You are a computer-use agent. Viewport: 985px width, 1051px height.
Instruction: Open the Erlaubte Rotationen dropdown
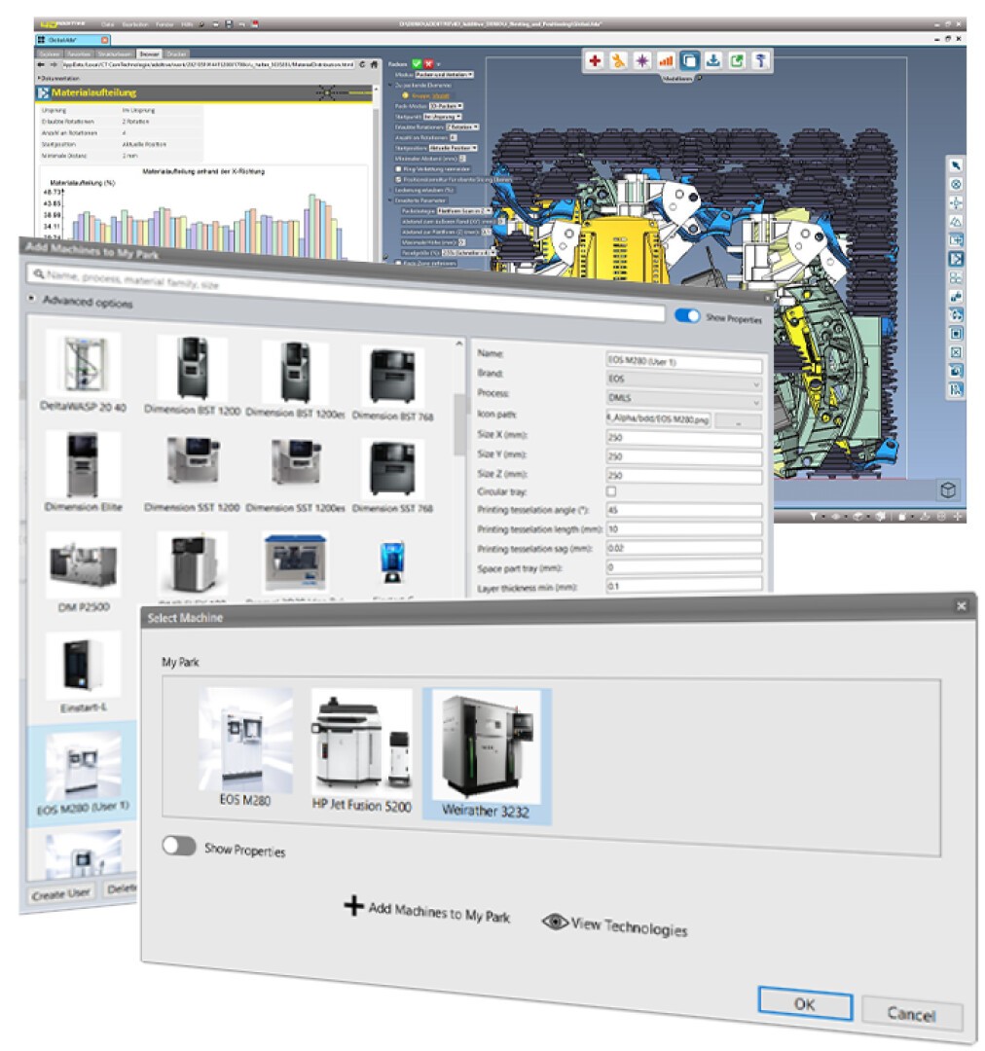click(462, 127)
